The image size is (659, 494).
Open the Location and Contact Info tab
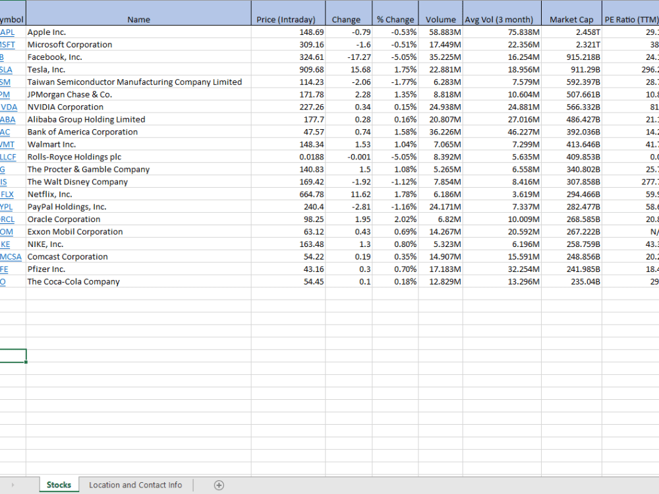pos(135,485)
